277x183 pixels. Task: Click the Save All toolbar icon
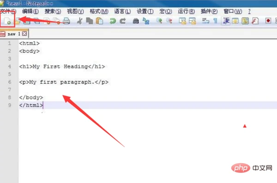coord(37,21)
